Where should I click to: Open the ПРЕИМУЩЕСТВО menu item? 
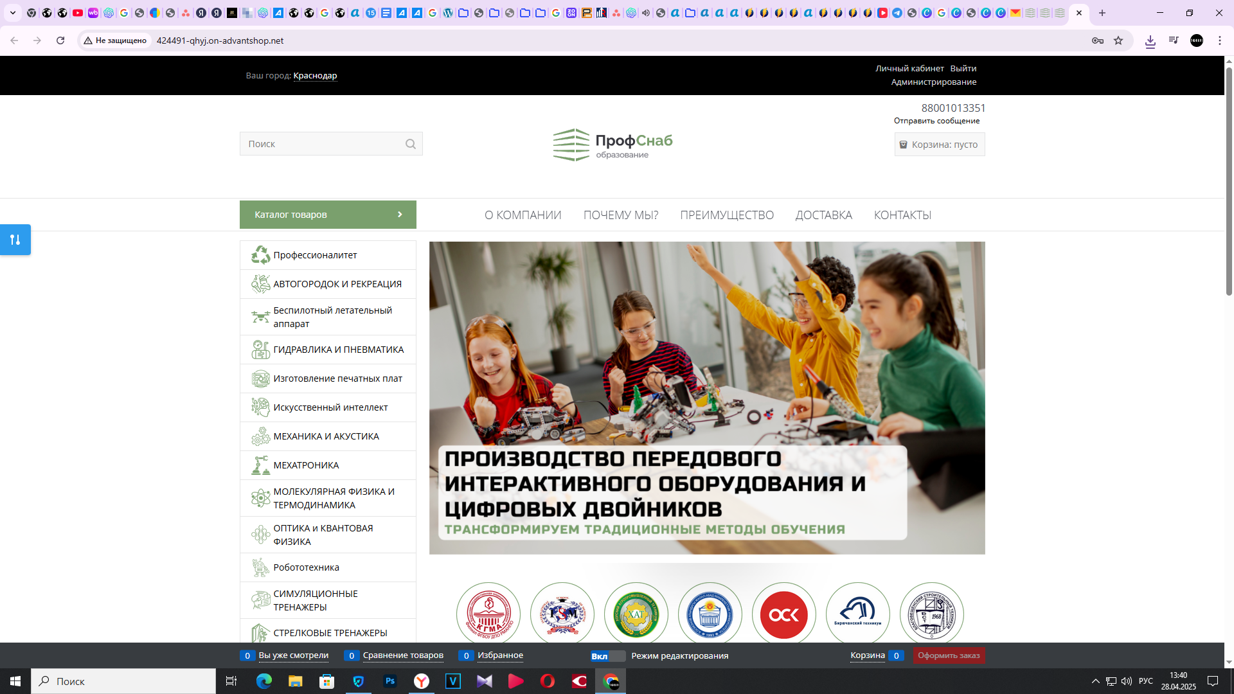[727, 215]
